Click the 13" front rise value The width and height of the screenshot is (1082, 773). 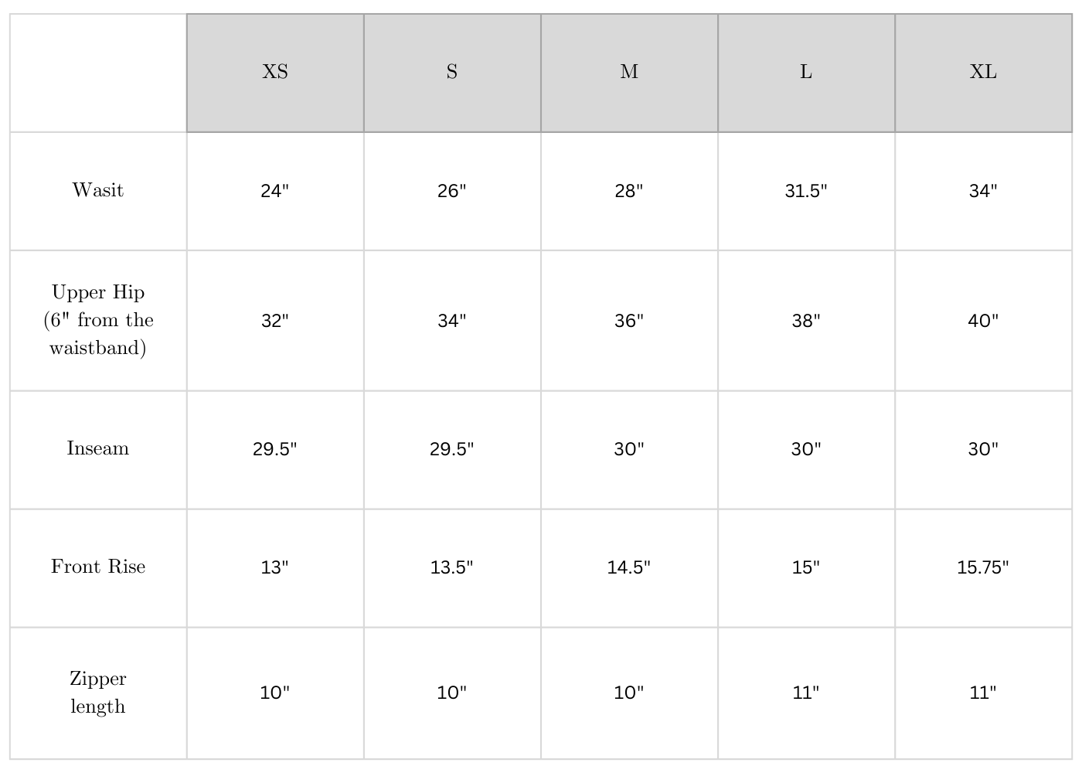pyautogui.click(x=275, y=567)
